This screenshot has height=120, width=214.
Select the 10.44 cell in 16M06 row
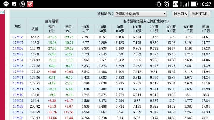coord(154,118)
